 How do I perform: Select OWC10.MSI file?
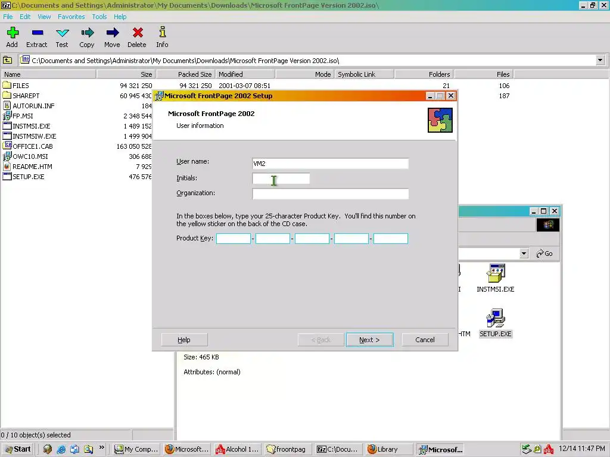(x=25, y=156)
